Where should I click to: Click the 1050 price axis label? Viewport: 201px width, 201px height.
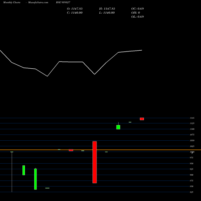[x=192, y=141]
